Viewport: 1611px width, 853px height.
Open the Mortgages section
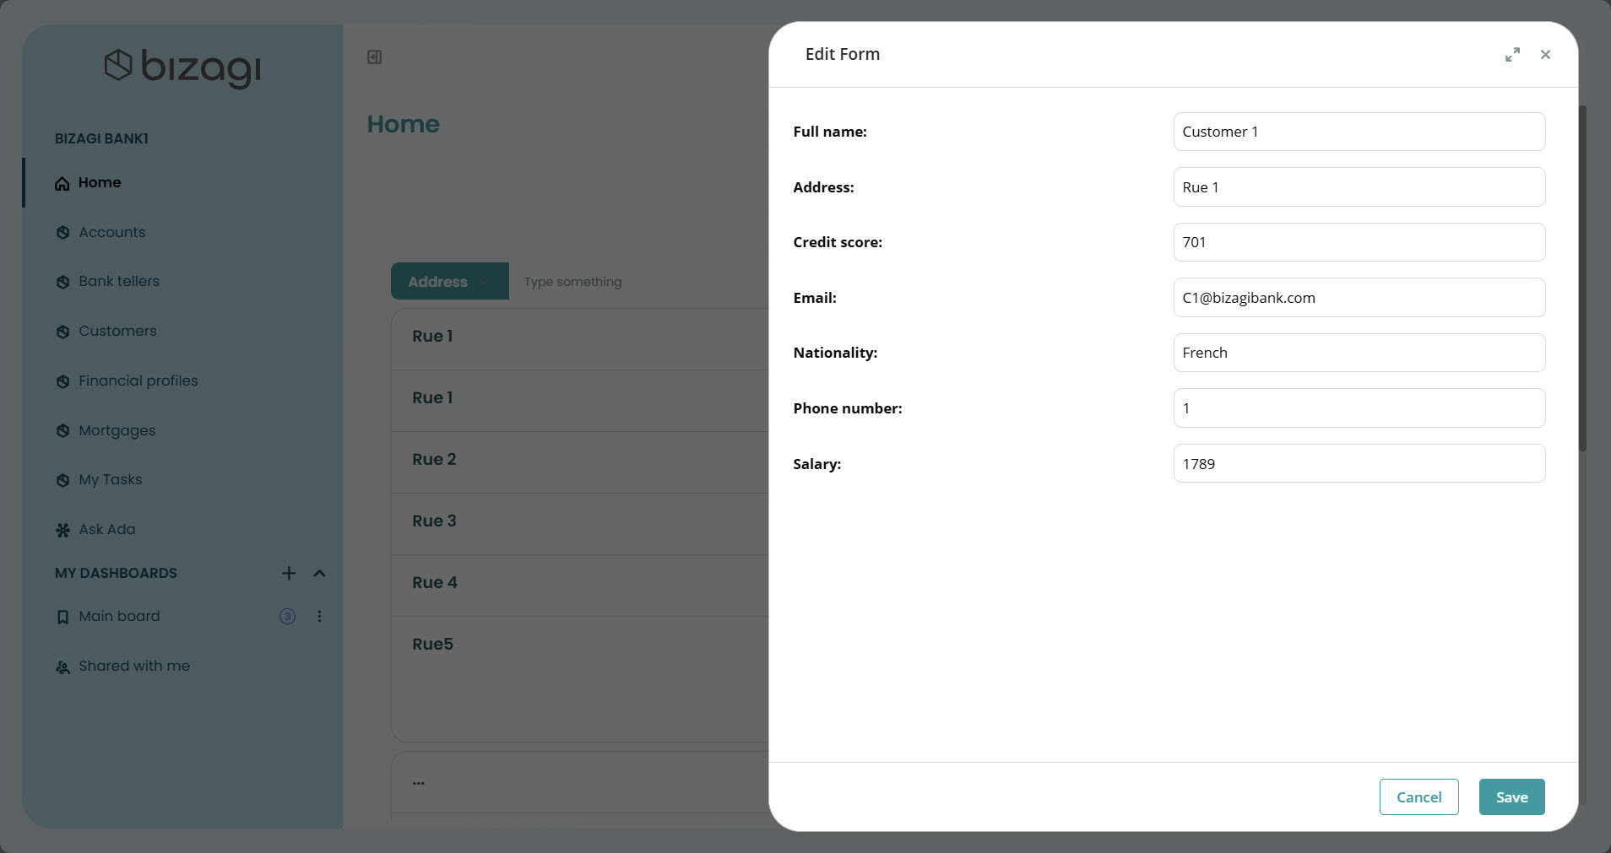point(117,430)
